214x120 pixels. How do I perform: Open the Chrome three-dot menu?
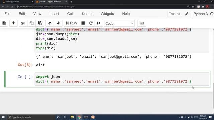[212, 7]
